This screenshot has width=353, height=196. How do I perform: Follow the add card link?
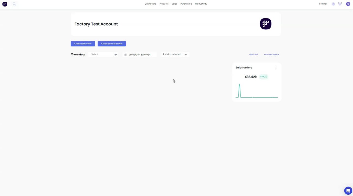click(x=253, y=54)
